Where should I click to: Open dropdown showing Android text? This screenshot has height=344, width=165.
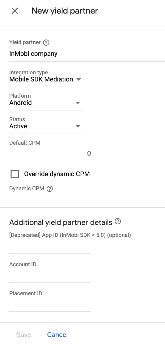pos(46,103)
